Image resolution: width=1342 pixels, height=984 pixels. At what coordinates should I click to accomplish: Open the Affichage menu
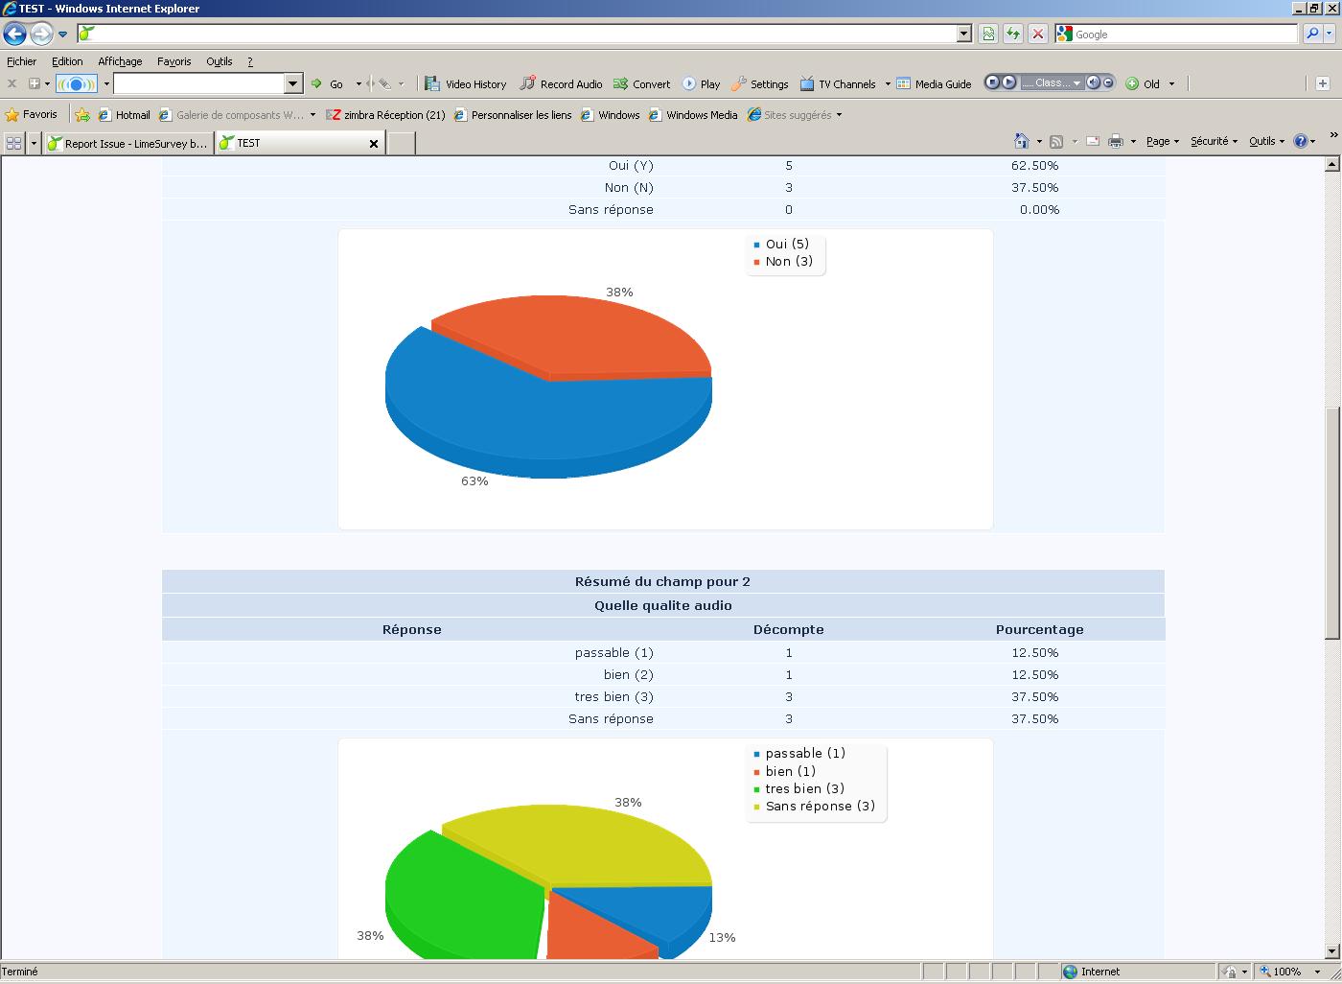tap(120, 61)
